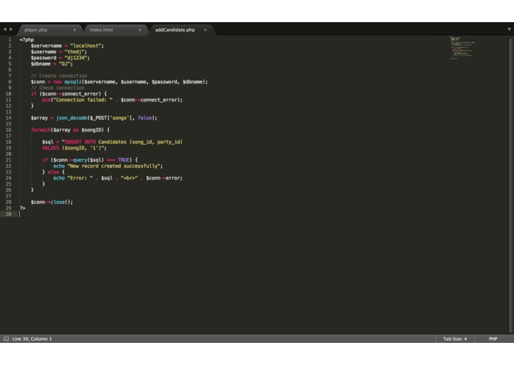Image resolution: width=514 pixels, height=365 pixels.
Task: Switch to the player.php tab
Action: click(x=36, y=30)
